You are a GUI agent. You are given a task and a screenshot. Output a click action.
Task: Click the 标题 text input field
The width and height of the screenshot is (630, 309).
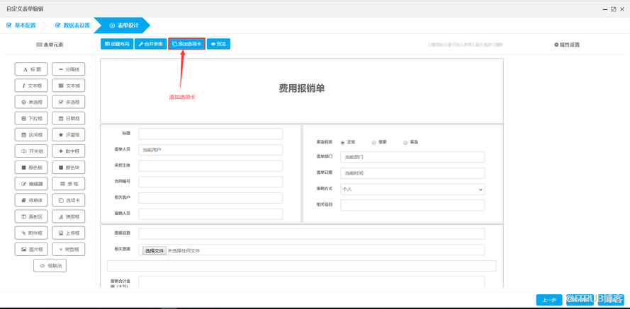tap(210, 134)
